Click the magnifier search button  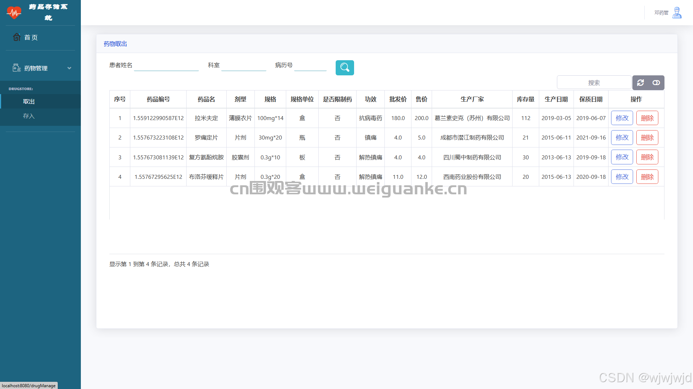[x=345, y=68]
